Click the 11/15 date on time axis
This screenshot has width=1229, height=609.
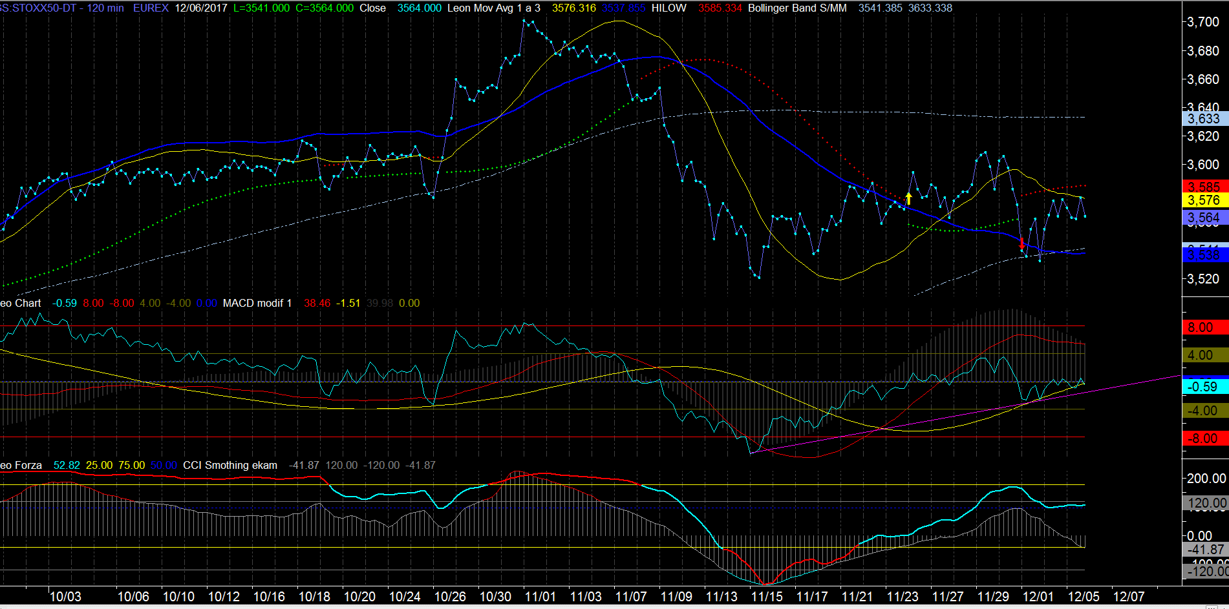[x=767, y=597]
